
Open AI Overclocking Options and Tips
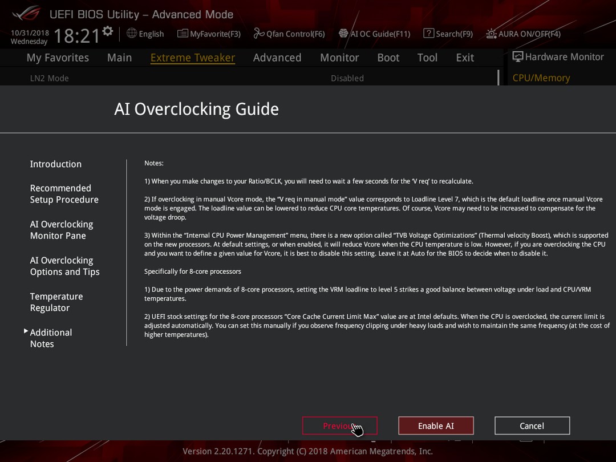coord(65,266)
